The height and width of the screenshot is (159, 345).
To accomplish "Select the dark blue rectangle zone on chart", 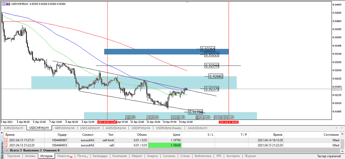I will tap(166, 52).
